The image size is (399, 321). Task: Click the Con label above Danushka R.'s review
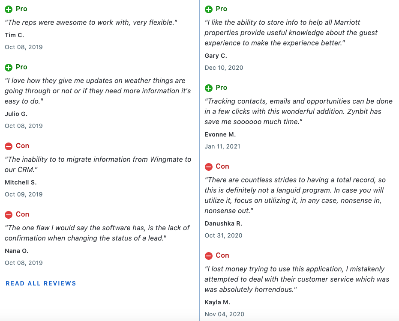[x=222, y=166]
